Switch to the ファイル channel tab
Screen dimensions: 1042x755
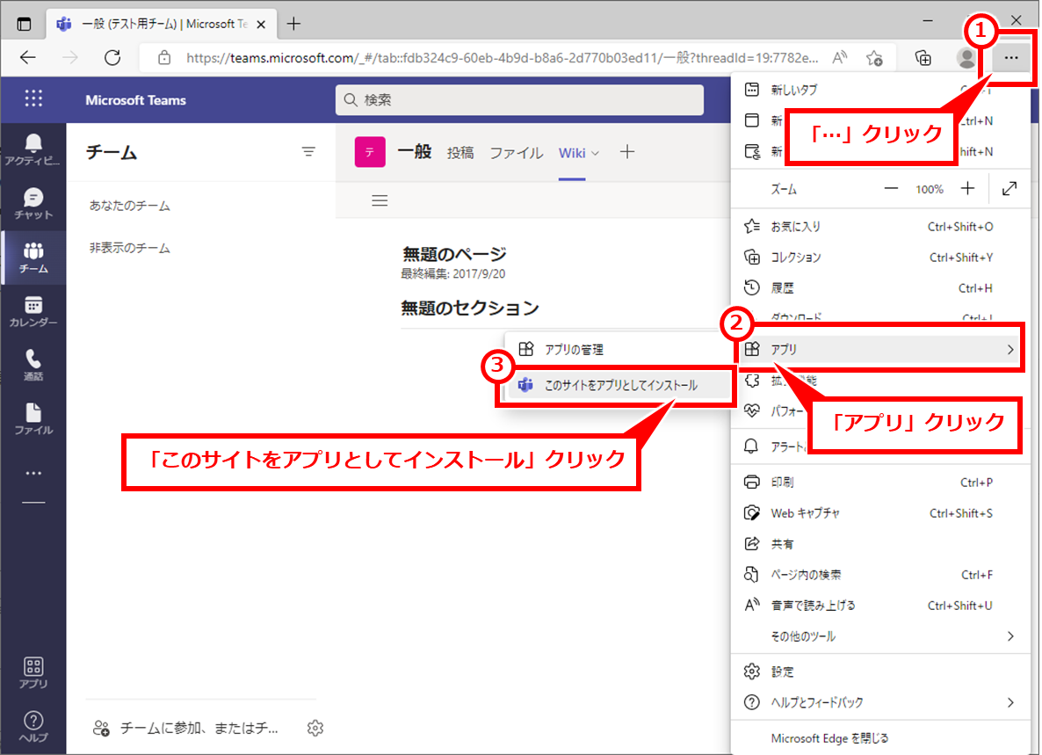click(x=517, y=153)
